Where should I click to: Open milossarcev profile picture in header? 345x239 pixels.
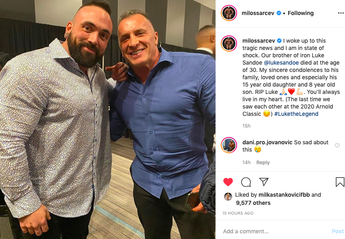229,13
